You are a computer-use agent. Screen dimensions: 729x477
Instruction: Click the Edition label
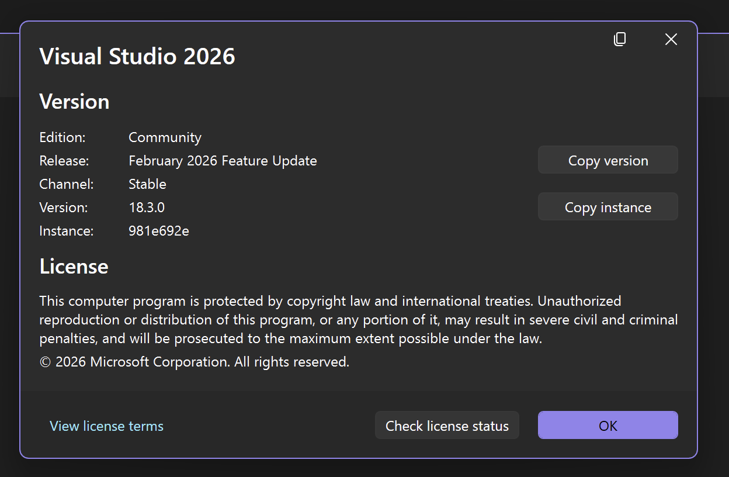62,137
